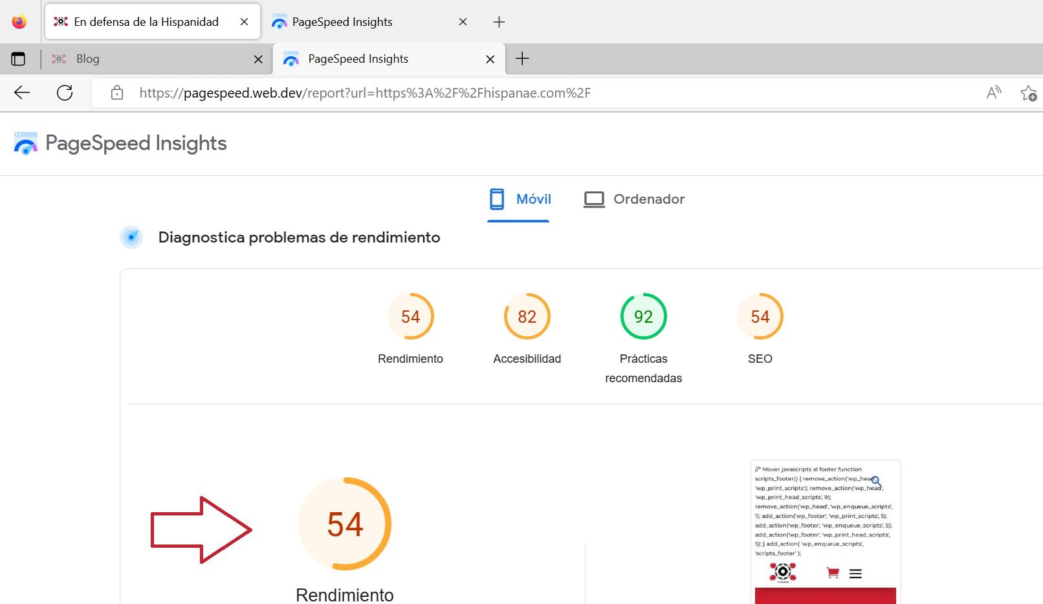Click the shopping cart icon in the screenshot preview

[x=833, y=572]
